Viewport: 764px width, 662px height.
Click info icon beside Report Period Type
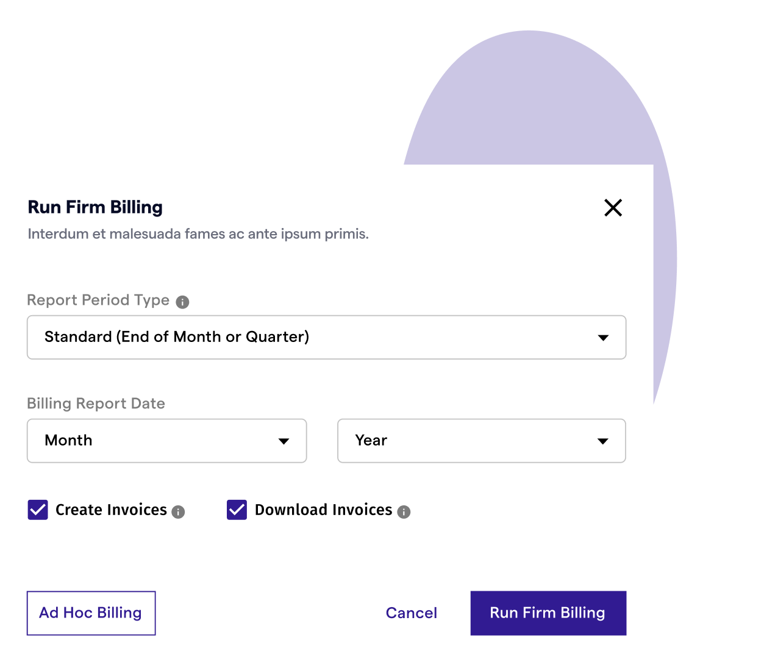coord(182,302)
